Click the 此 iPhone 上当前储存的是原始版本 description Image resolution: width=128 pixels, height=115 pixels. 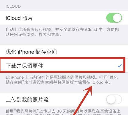62,80
